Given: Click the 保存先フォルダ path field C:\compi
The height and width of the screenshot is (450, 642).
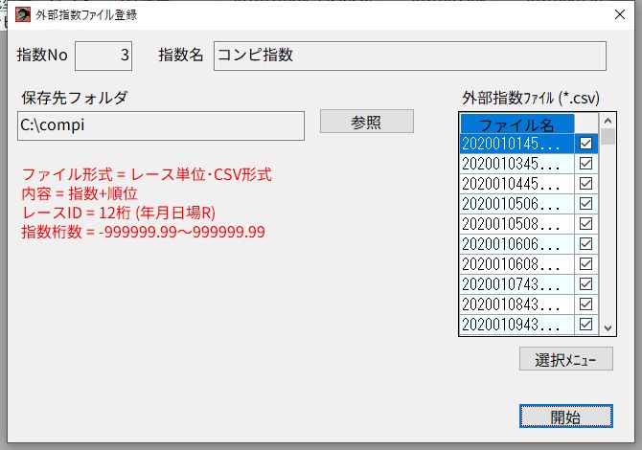Looking at the screenshot, I should click(x=161, y=125).
